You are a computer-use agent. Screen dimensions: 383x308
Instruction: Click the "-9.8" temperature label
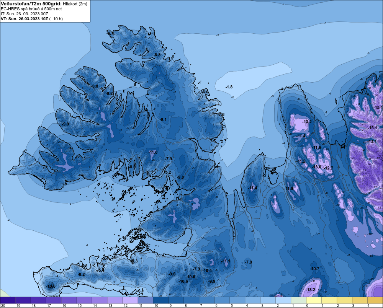180,177
